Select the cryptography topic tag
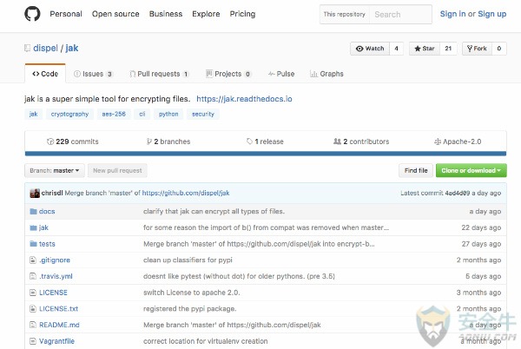 click(x=69, y=115)
